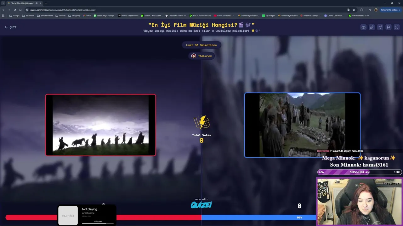Seek the Not playing media progress bar
Screen dimensions: 403x226
pyautogui.click(x=98, y=223)
